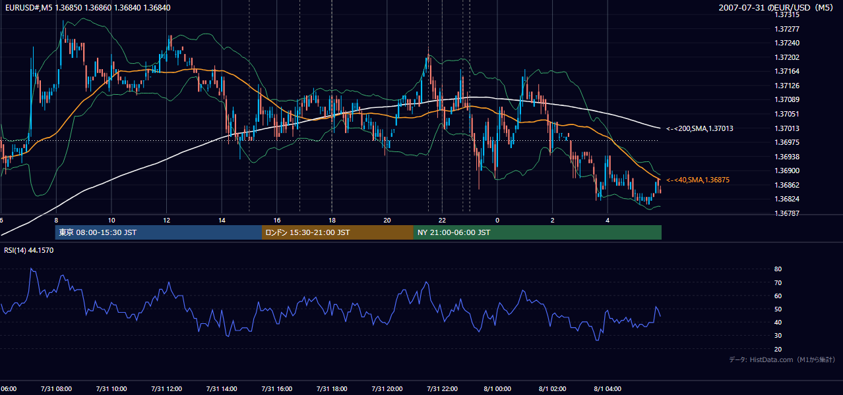Click price axis label 1.37277
Image resolution: width=843 pixels, height=395 pixels.
click(787, 29)
